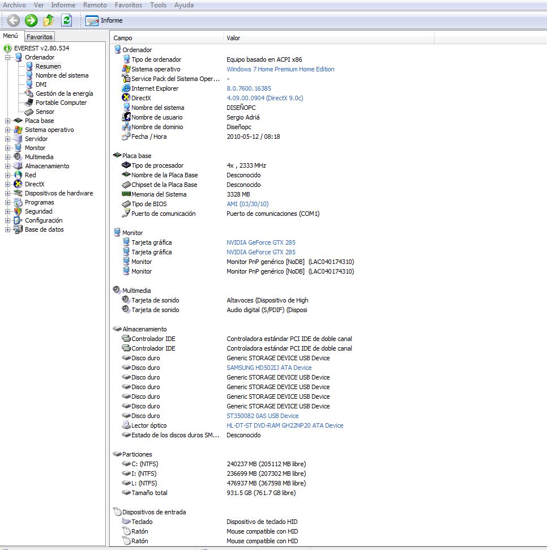Screen dimensions: 547x550
Task: Expand the Red tree node
Action: pos(7,175)
